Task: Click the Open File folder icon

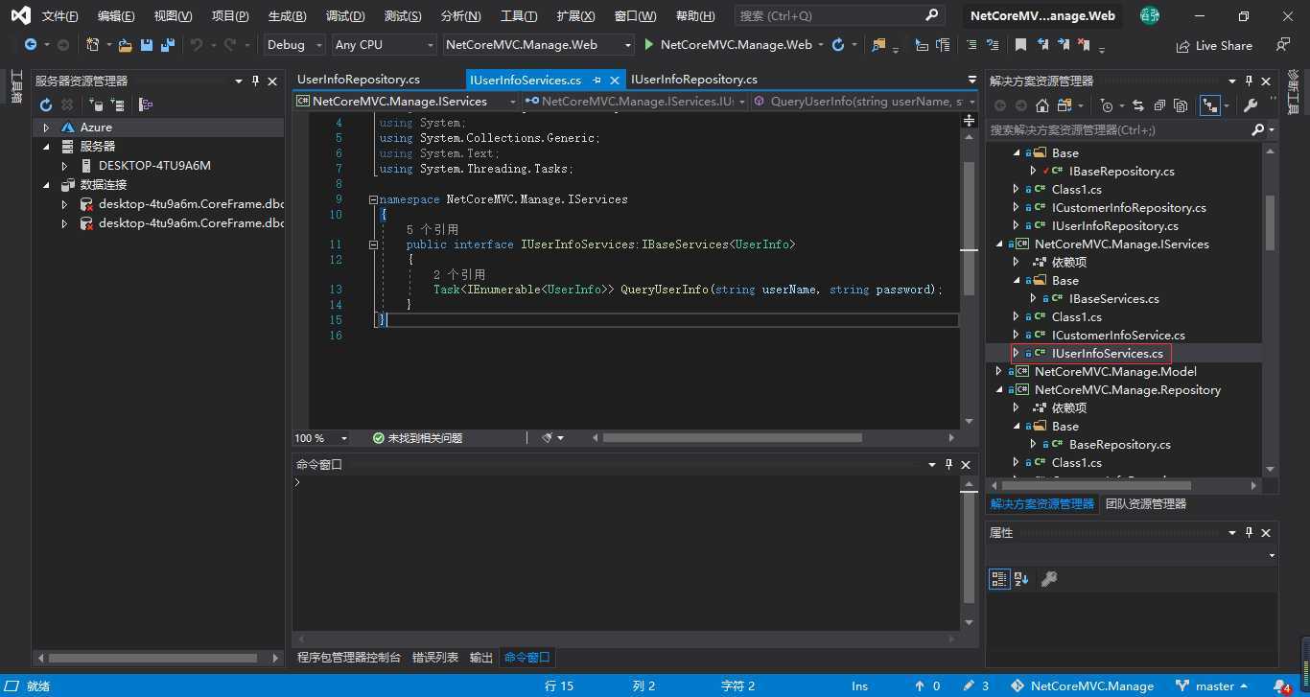Action: (125, 45)
